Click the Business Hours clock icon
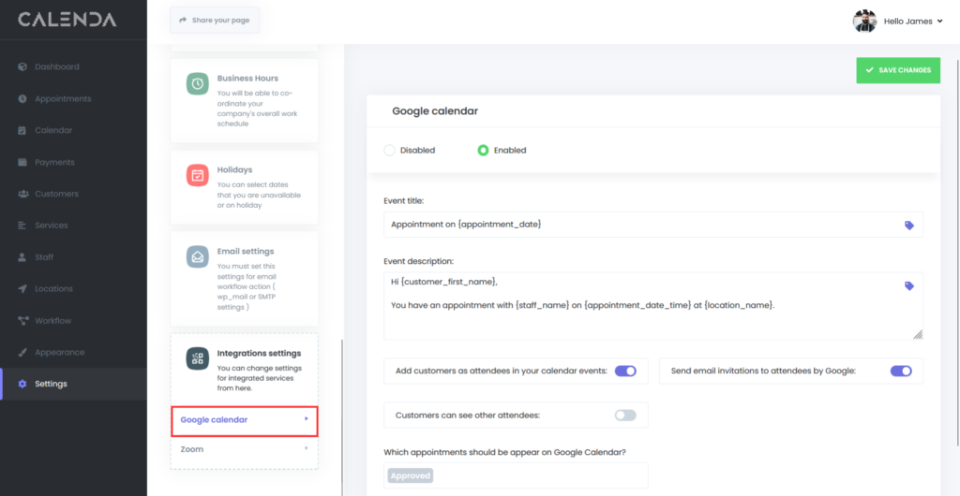Screen dimensions: 960x496 [x=197, y=84]
